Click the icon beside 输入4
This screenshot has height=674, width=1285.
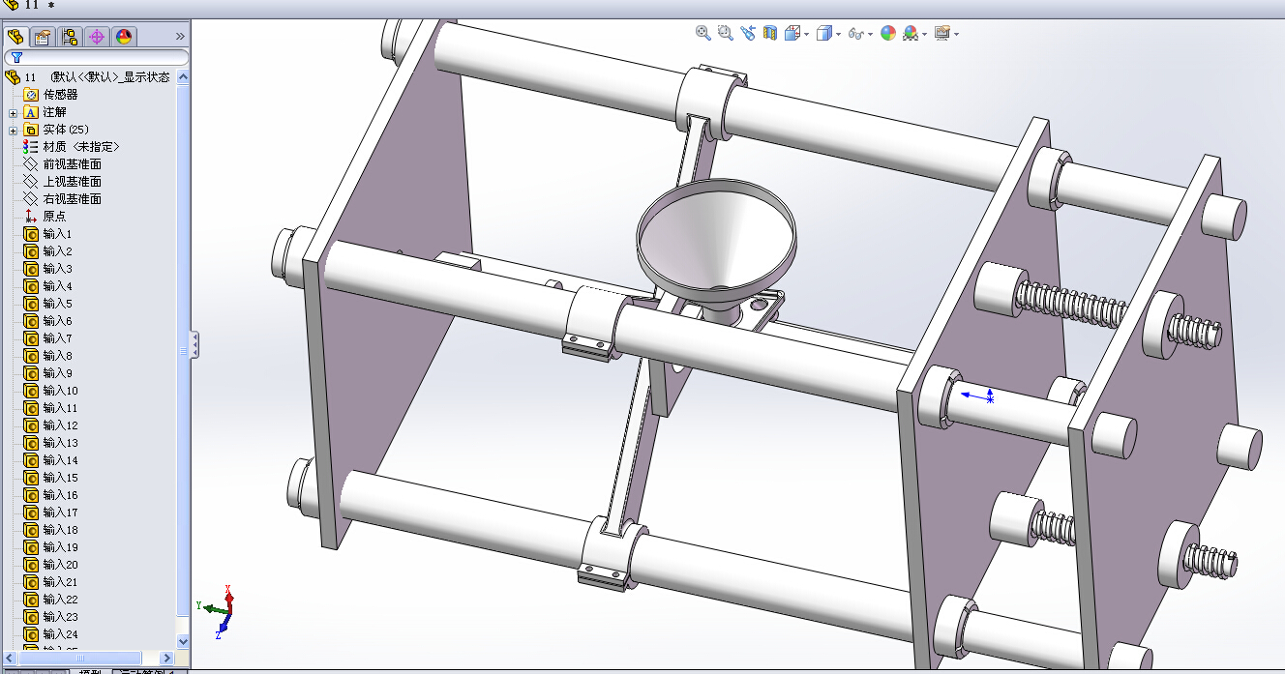coord(31,286)
